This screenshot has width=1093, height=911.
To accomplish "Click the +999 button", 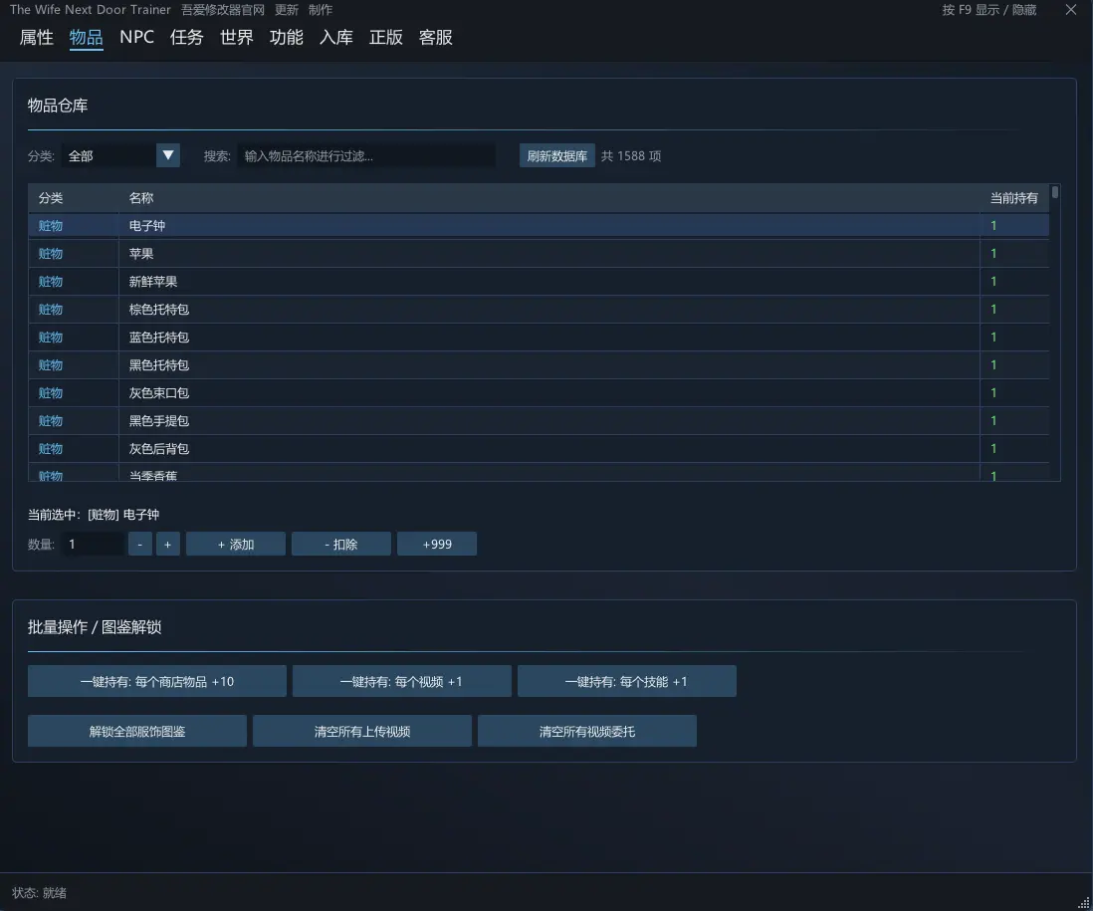I will coord(437,544).
